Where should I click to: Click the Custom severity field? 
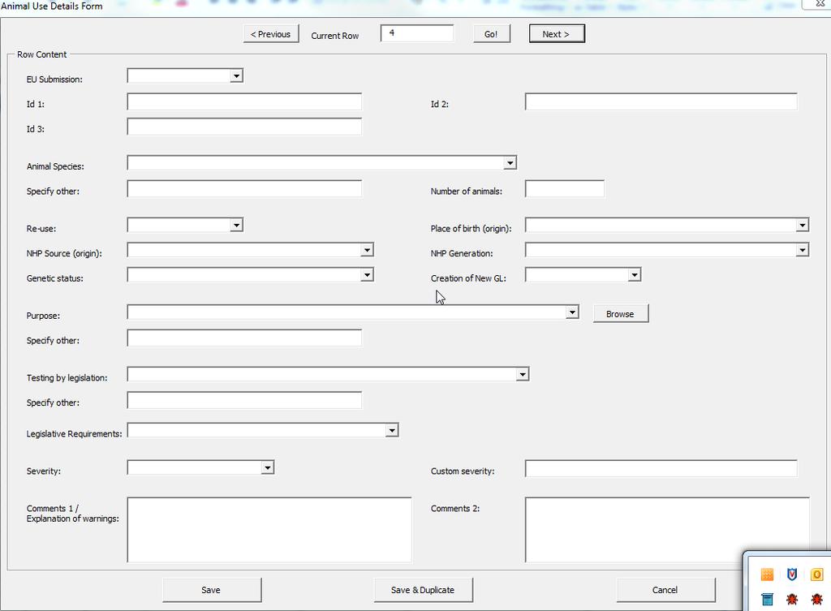tap(661, 468)
